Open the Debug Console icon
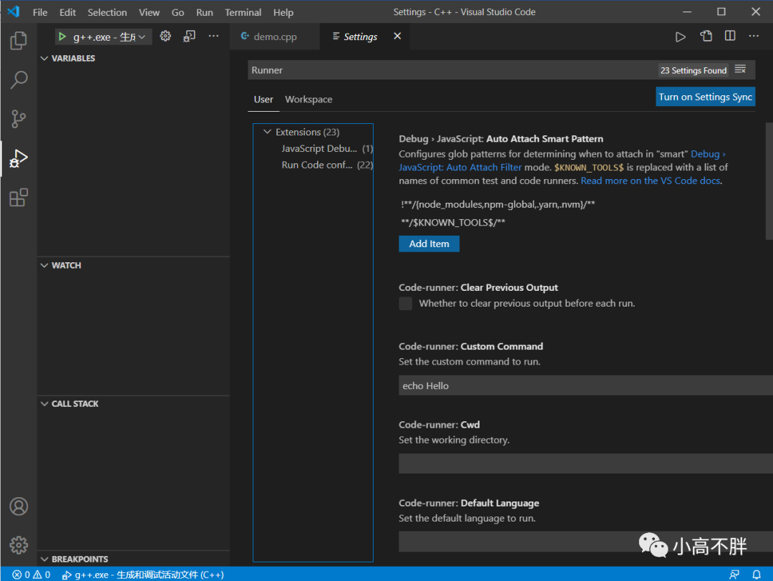The image size is (773, 581). (x=189, y=36)
